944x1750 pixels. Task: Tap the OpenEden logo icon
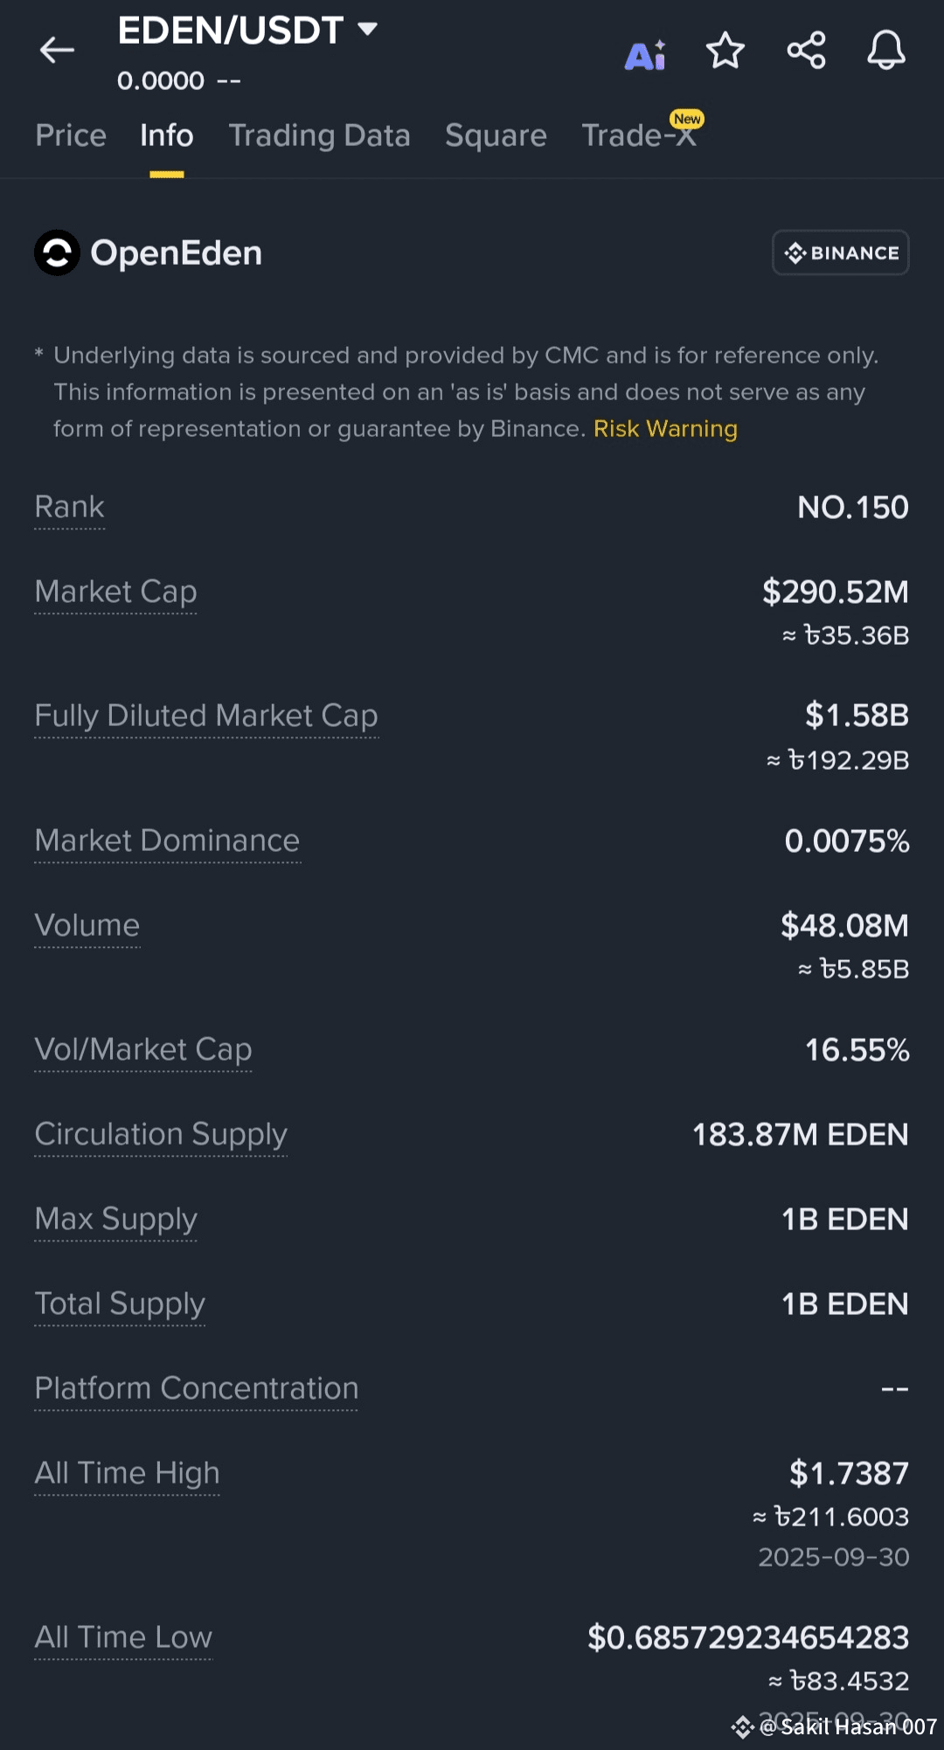pos(57,253)
